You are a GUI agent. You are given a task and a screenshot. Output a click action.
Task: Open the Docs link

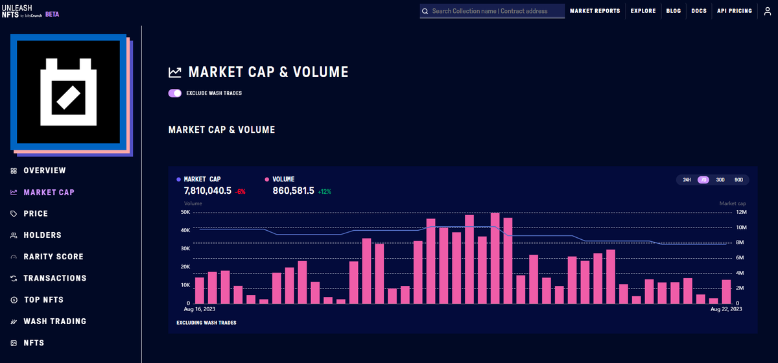[699, 11]
